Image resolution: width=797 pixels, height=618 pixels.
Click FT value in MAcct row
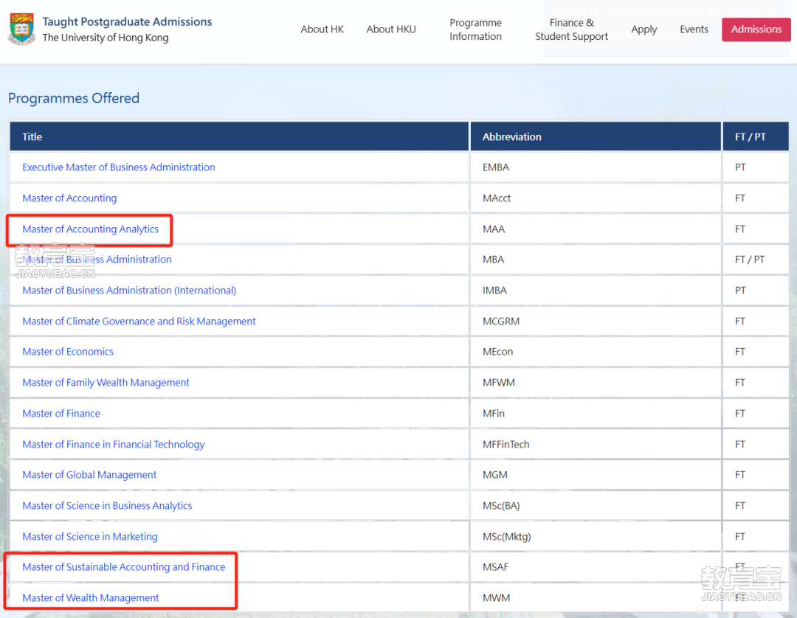(740, 198)
